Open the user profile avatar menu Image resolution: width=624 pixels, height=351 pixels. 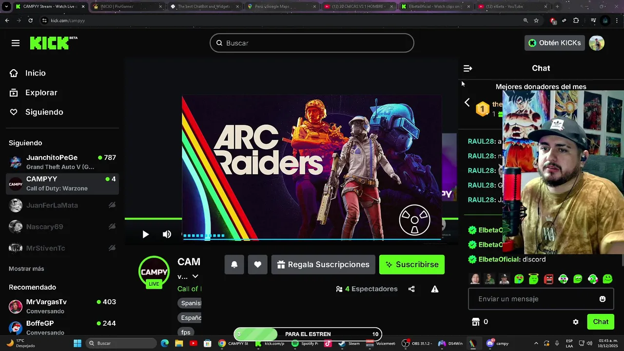pyautogui.click(x=597, y=43)
